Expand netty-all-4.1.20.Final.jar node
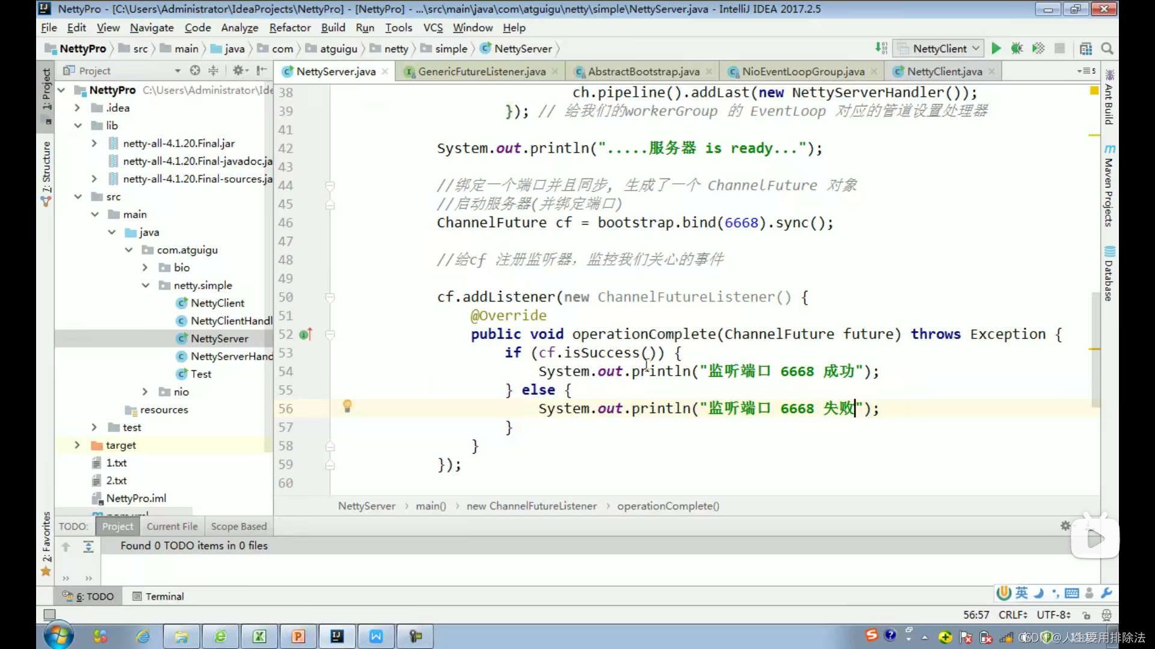This screenshot has height=649, width=1155. tap(94, 144)
